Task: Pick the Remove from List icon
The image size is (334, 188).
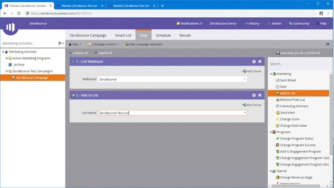Action: 277,100
